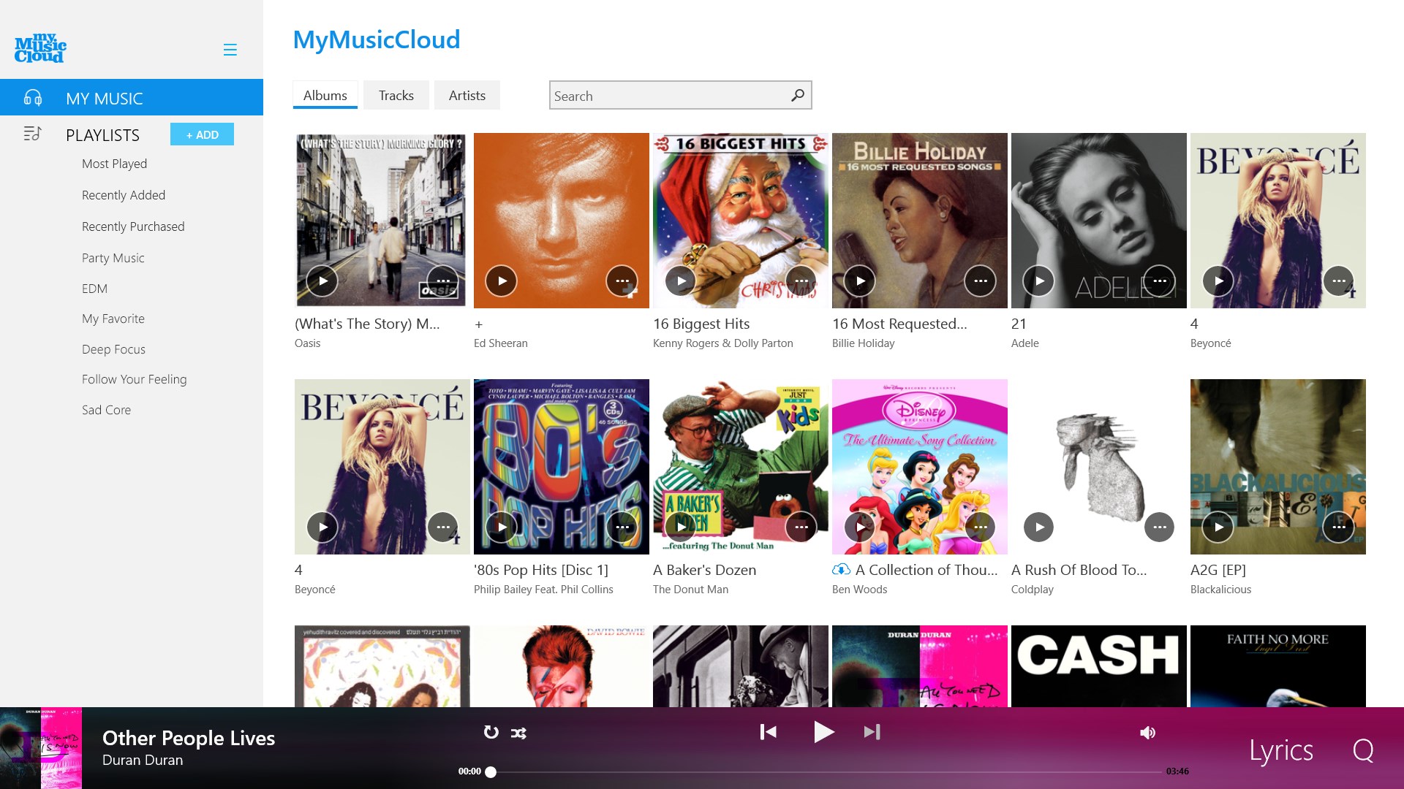Open the Recently Added playlist
This screenshot has width=1404, height=789.
tap(124, 195)
